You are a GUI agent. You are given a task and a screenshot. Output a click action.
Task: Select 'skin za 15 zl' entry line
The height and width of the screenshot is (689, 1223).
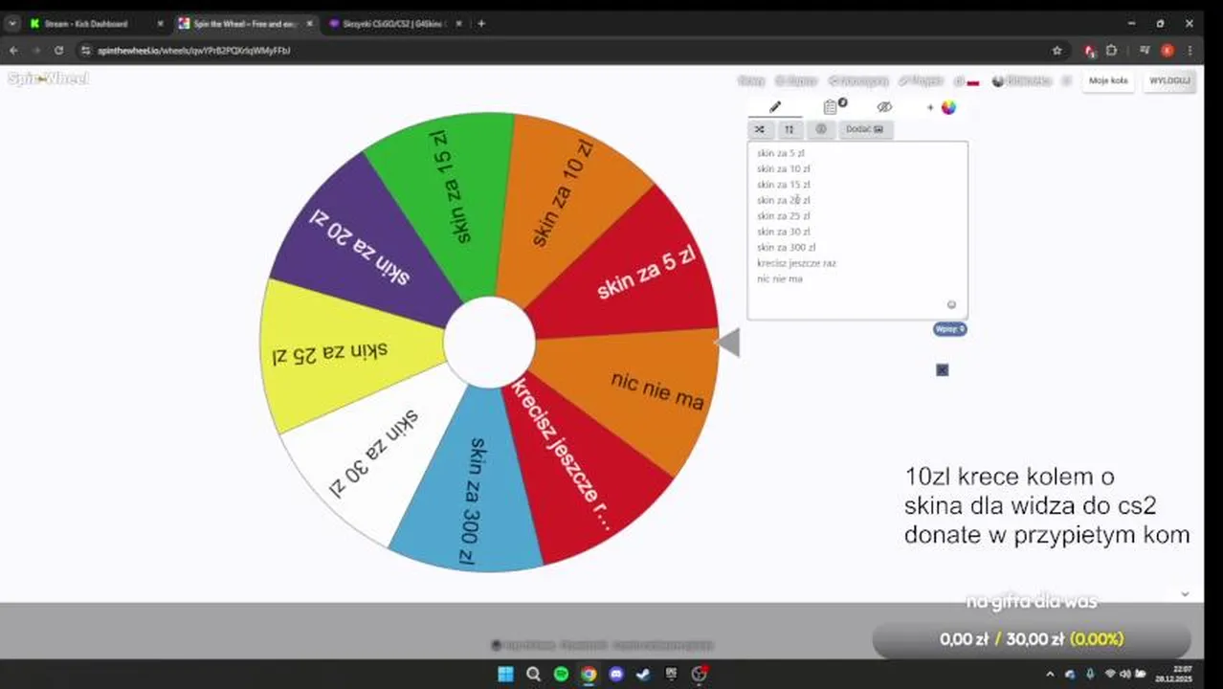click(784, 185)
